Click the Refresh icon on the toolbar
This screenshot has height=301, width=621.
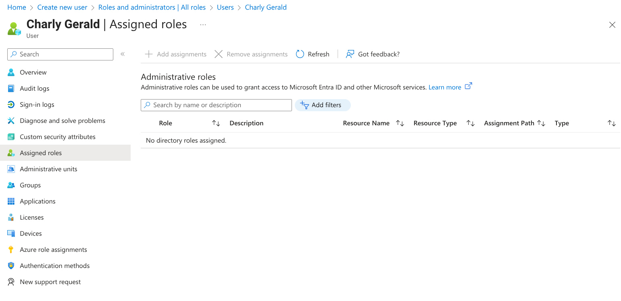click(x=299, y=54)
